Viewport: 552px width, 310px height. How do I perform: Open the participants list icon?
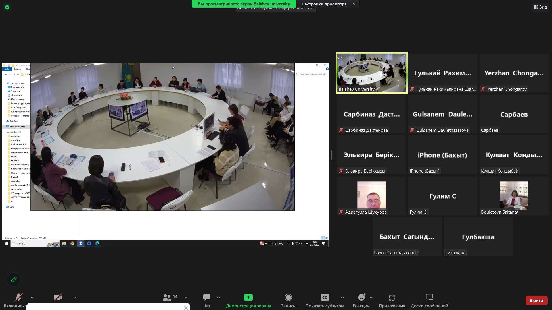pyautogui.click(x=167, y=297)
